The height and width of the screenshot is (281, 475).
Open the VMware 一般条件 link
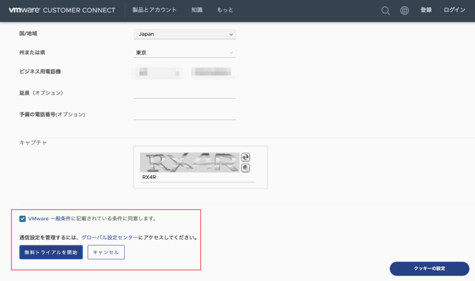tap(49, 219)
